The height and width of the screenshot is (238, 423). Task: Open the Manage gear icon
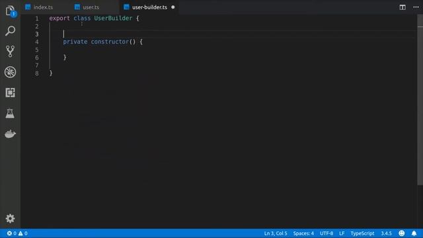tap(11, 218)
